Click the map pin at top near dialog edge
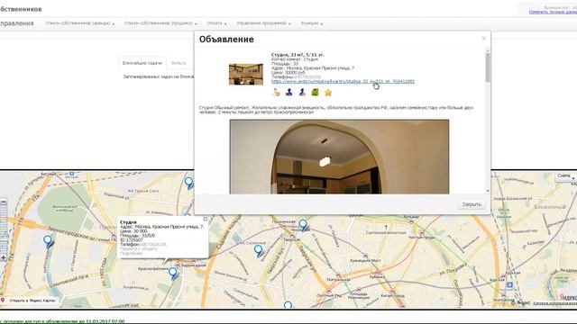 pos(188,182)
